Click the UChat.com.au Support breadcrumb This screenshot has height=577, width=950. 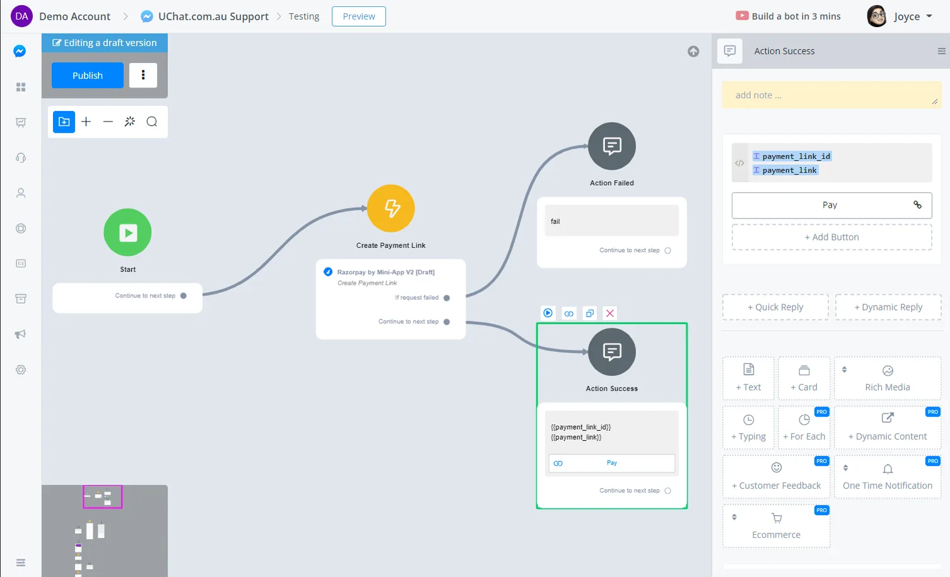pyautogui.click(x=213, y=16)
